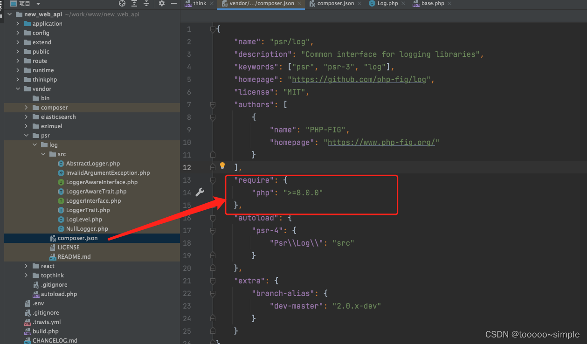Select CHANGELOG.md file
This screenshot has height=344, width=587.
[55, 341]
